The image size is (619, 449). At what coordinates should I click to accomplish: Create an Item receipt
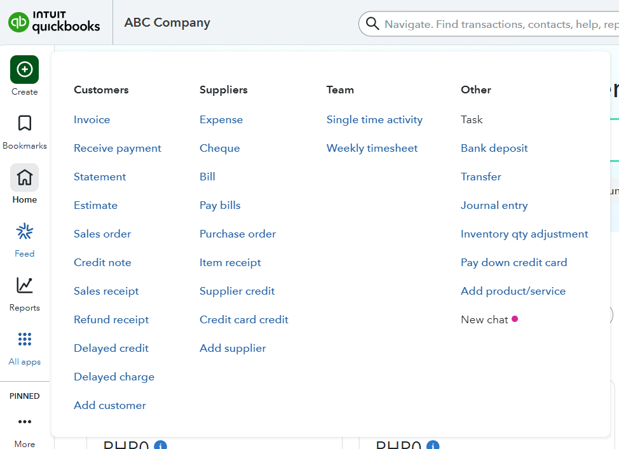click(x=230, y=262)
